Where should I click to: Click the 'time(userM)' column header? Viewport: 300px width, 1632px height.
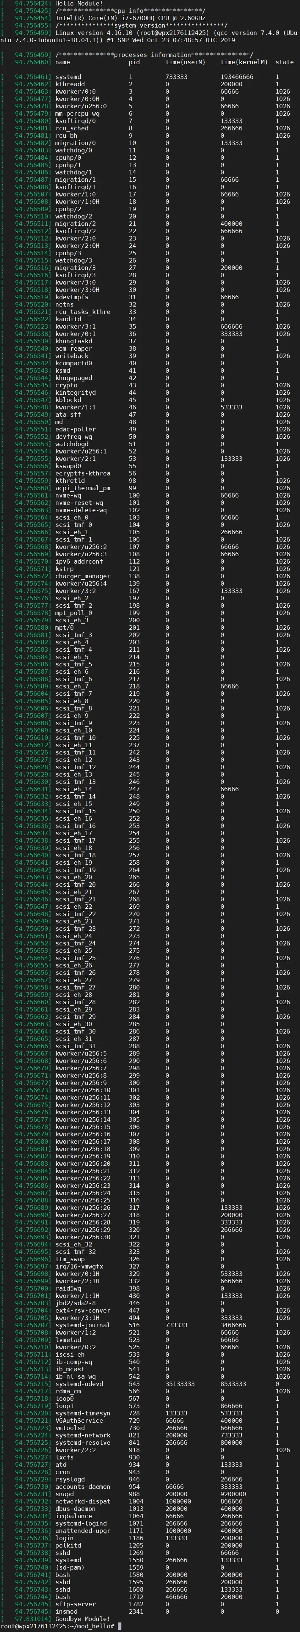pos(186,62)
